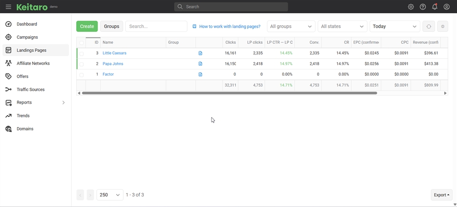Click the hamburger menu icon

point(8,7)
